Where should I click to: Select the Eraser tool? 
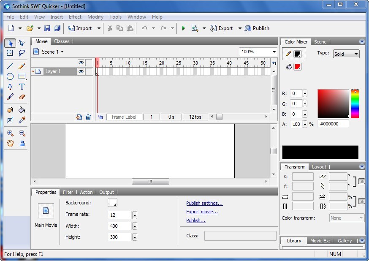22,97
